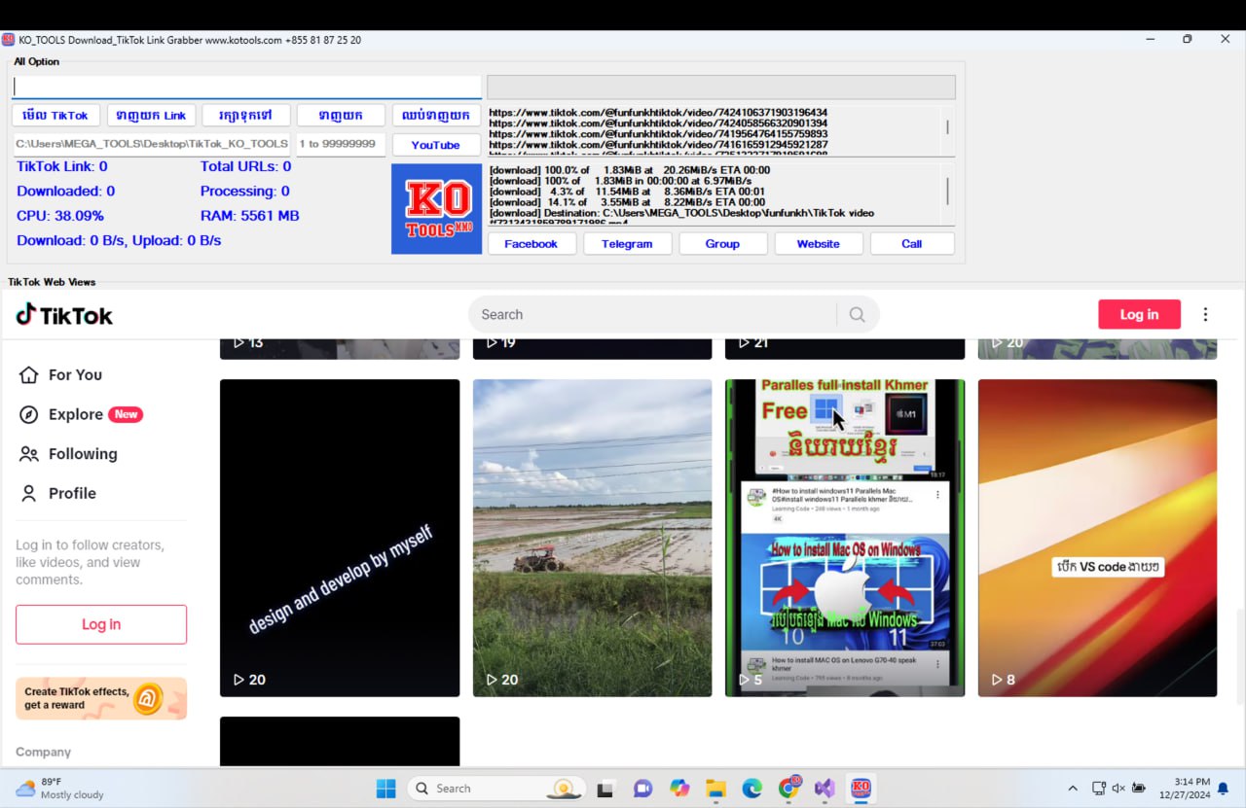Viewport: 1246px width, 808px height.
Task: Click the Call button
Action: pos(911,244)
